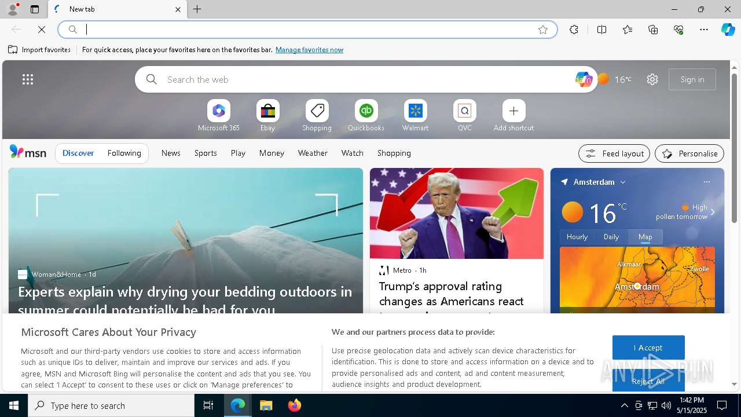Open Browser essentials heart icon
Image resolution: width=741 pixels, height=417 pixels.
pos(678,30)
